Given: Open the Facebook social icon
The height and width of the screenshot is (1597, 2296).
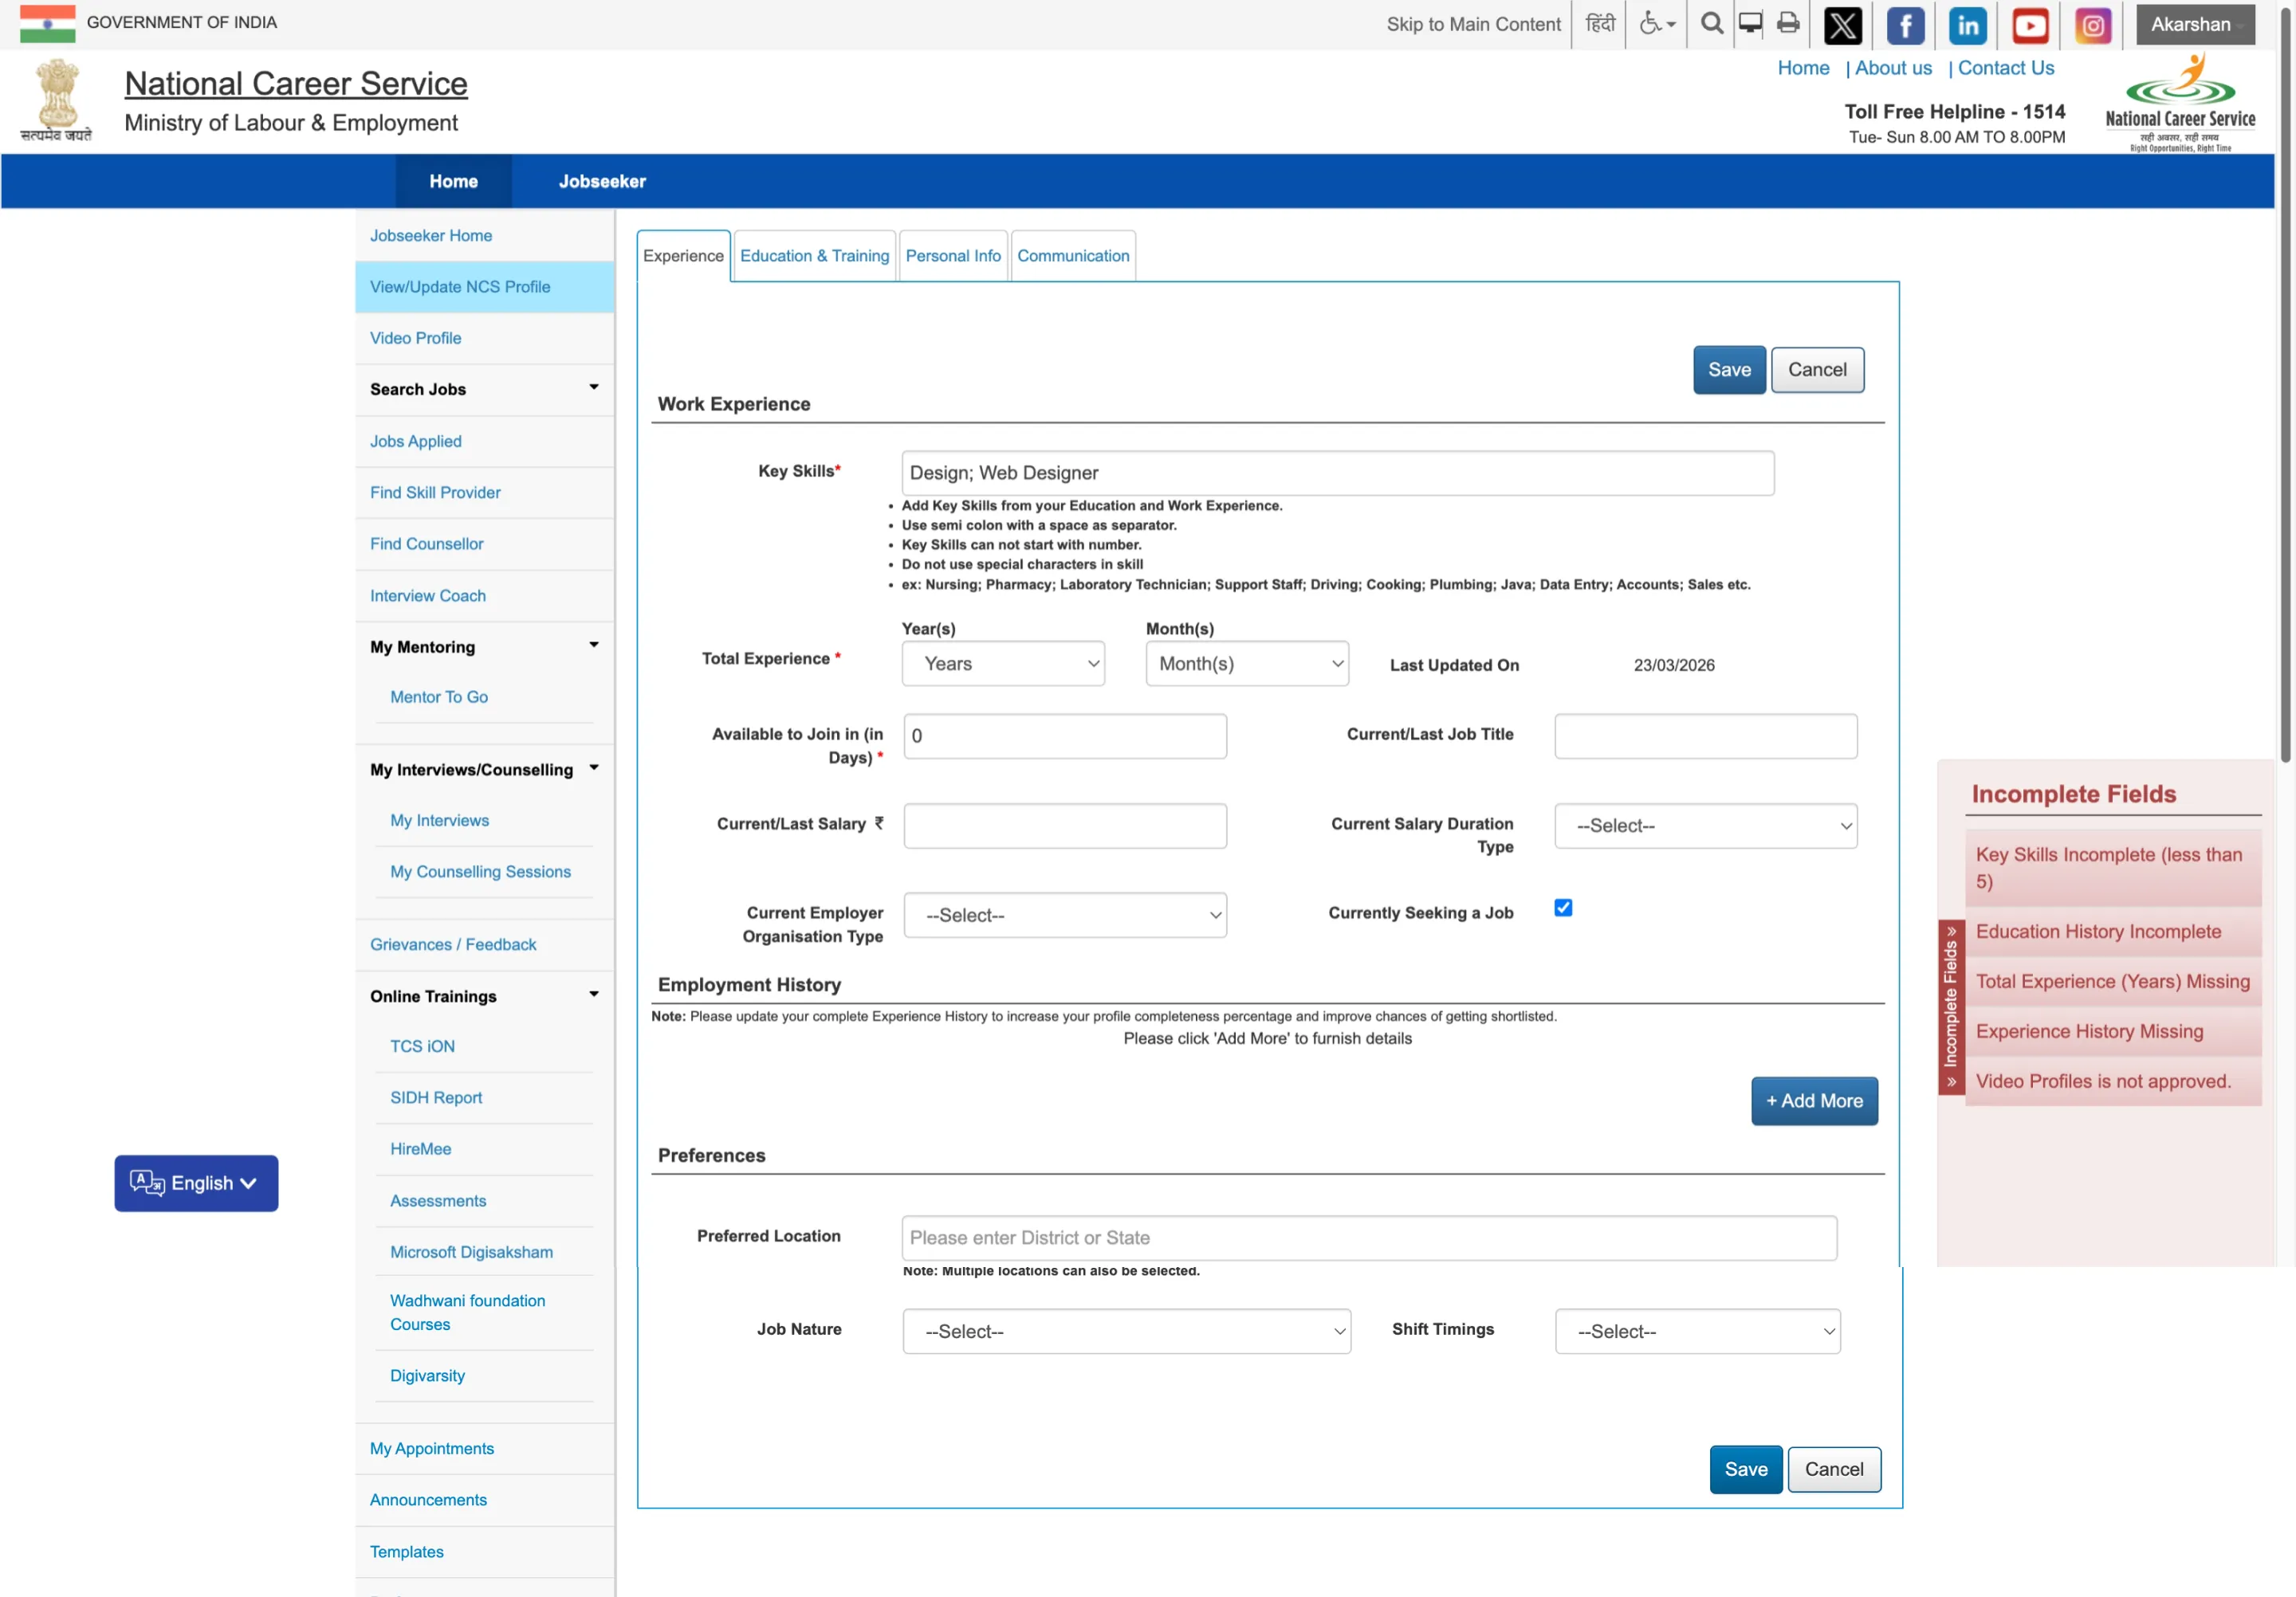Looking at the screenshot, I should click(x=1905, y=25).
